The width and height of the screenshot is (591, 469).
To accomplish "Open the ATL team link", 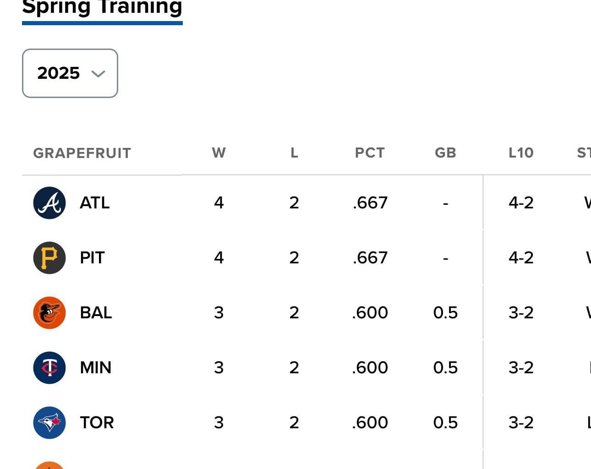I will pyautogui.click(x=94, y=203).
